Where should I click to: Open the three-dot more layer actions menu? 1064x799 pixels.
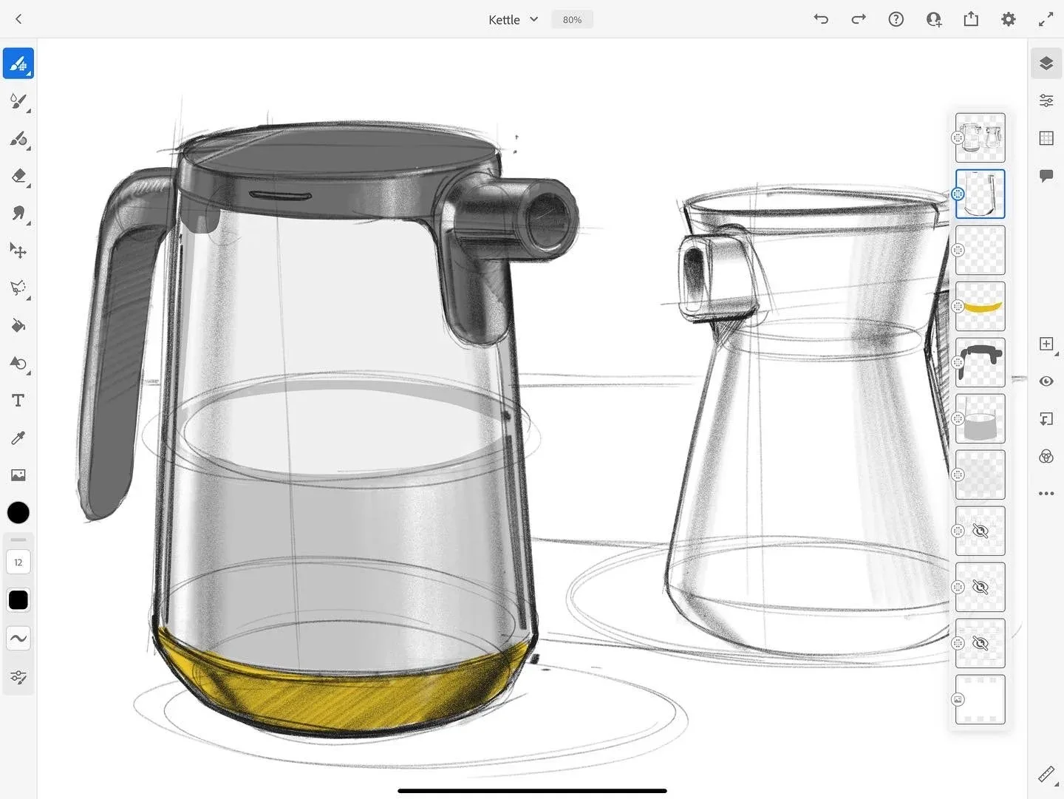(x=1046, y=493)
